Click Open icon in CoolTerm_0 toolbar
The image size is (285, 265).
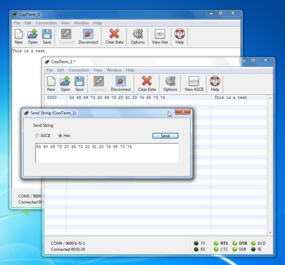click(33, 34)
